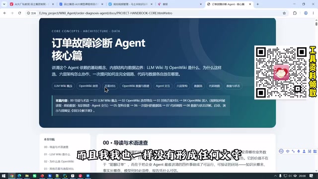Click the page vertical scrollbar thumb

[x=316, y=23]
